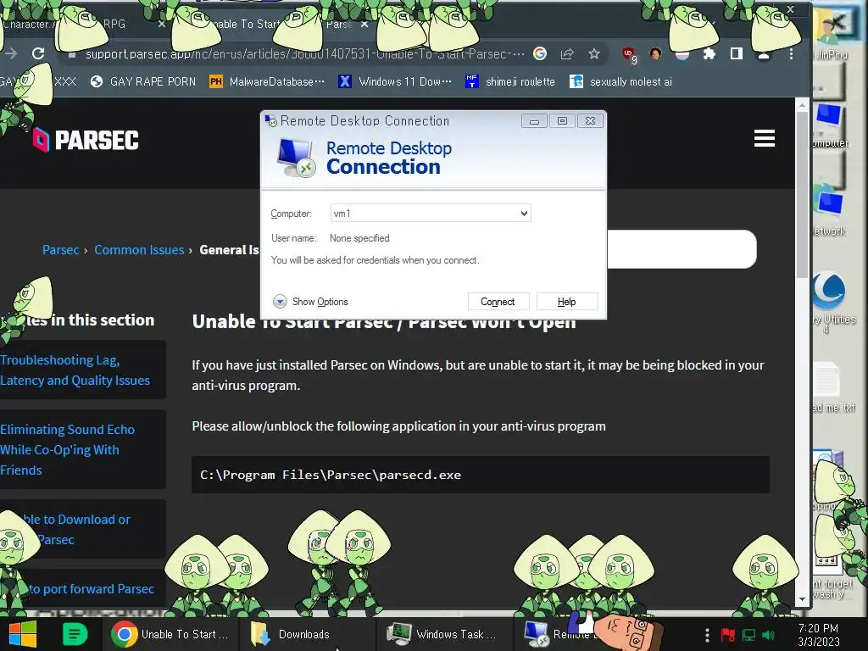This screenshot has width=868, height=651.
Task: Follow the Parsec breadcrumb link
Action: point(60,250)
